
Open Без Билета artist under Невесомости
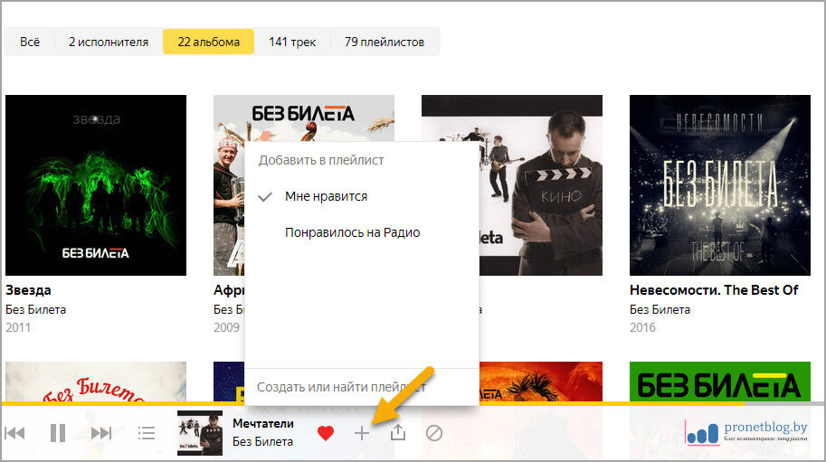click(x=660, y=309)
